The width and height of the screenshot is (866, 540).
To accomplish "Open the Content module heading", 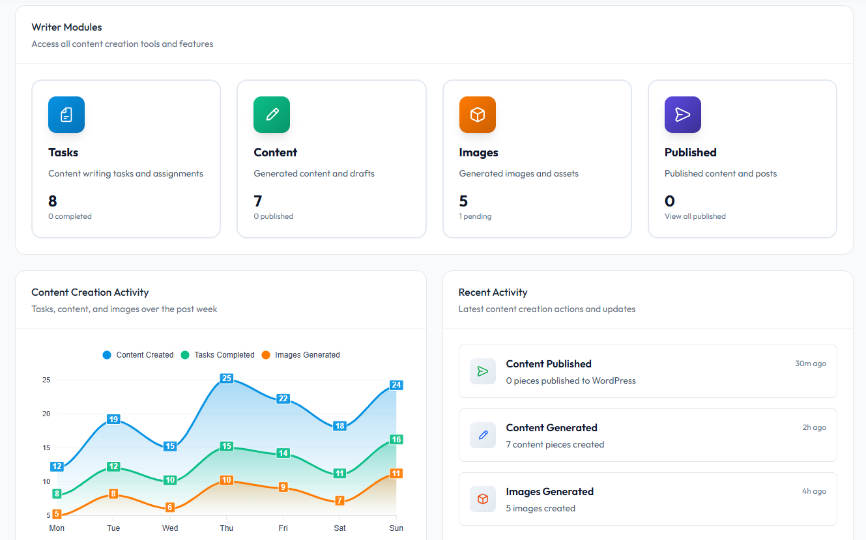I will pos(275,152).
